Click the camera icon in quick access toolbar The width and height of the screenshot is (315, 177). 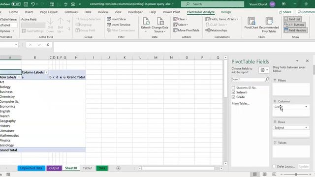73,4
